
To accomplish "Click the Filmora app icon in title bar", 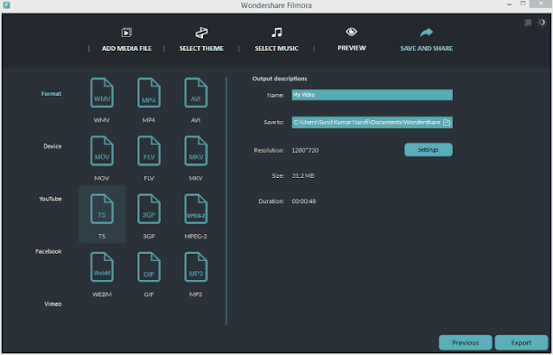I will 6,5.
